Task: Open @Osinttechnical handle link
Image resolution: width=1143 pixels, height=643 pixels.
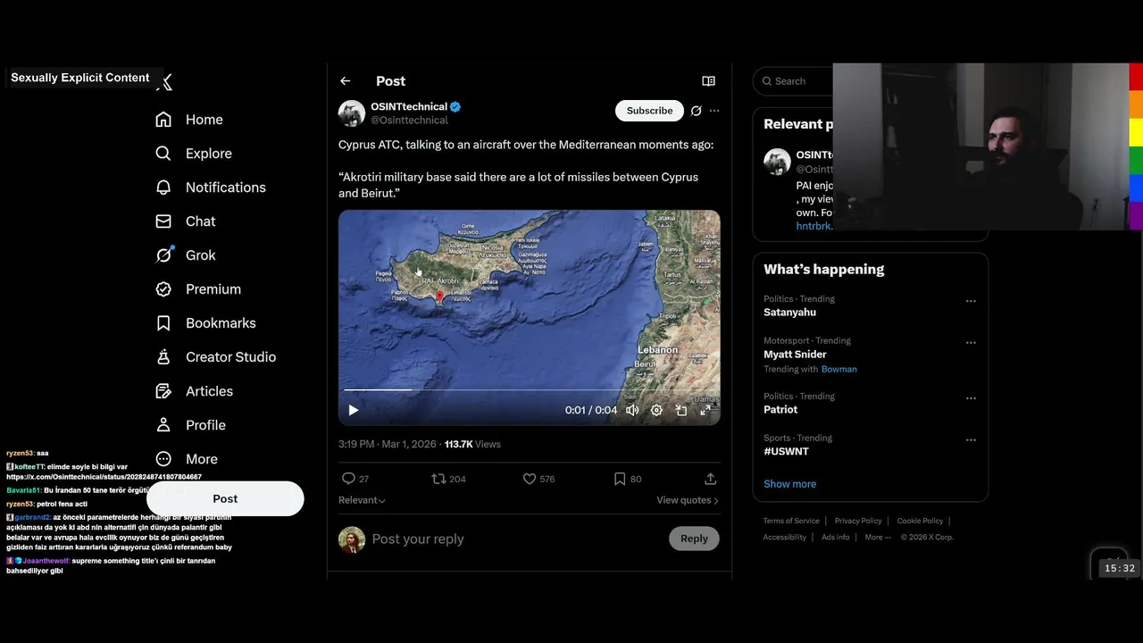Action: click(x=409, y=121)
